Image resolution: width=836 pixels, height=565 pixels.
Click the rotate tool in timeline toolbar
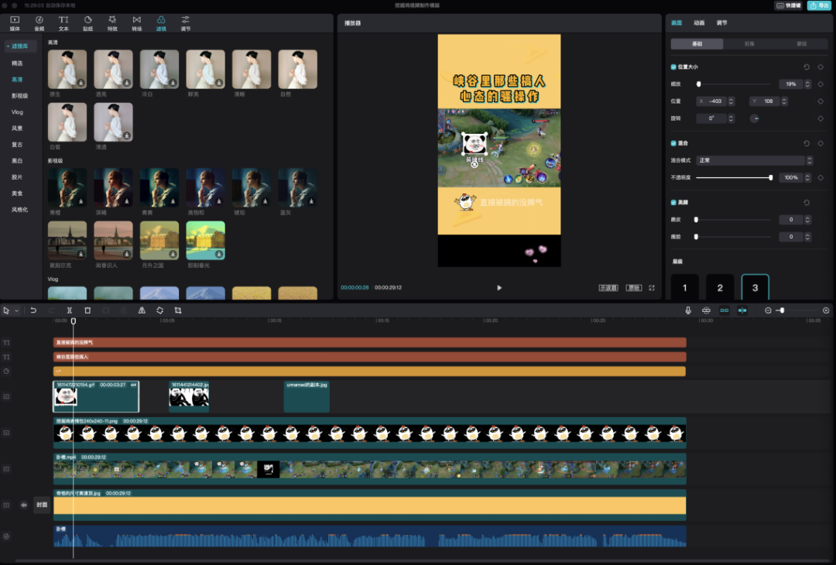click(x=160, y=310)
